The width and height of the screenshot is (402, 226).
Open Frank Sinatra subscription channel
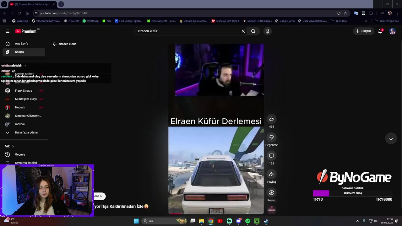24,91
